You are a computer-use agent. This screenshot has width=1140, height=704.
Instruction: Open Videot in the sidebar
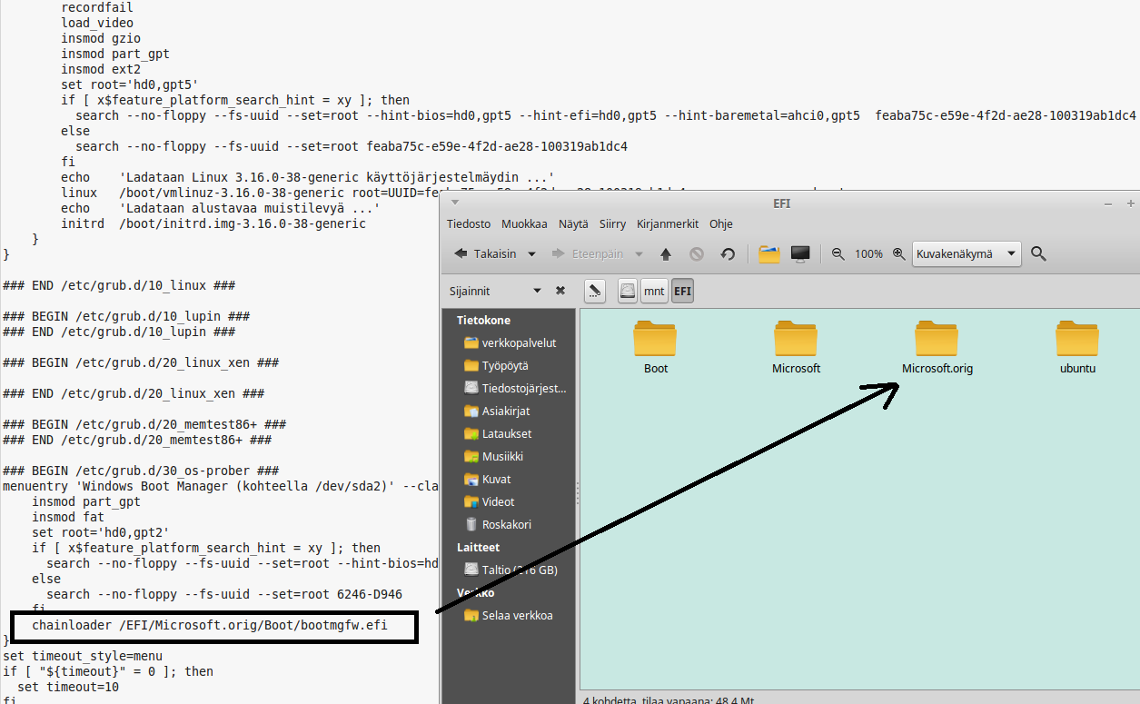[x=489, y=502]
